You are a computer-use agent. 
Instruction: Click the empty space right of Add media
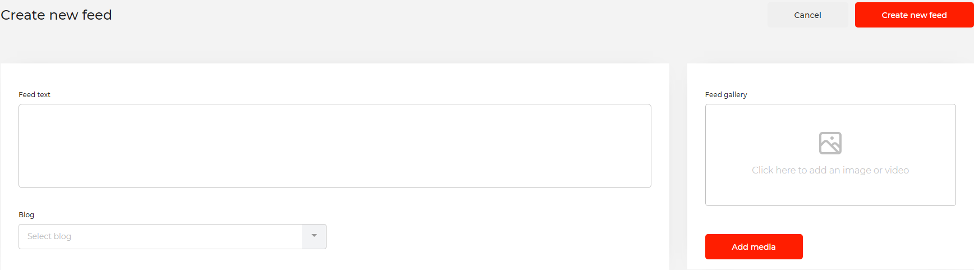[881, 247]
